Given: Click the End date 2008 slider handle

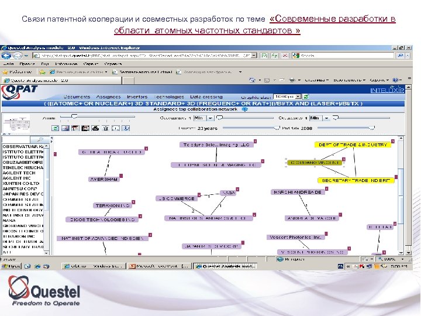Looking at the screenshot, I should 372,128.
